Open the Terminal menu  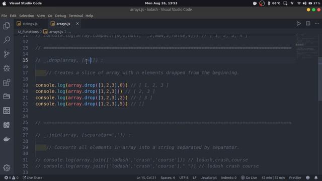click(x=75, y=16)
